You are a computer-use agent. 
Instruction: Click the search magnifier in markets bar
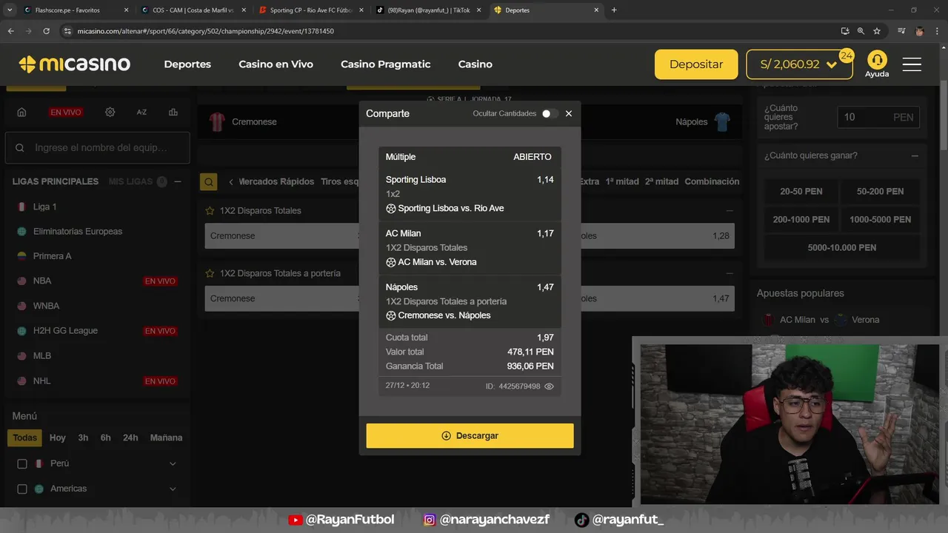(x=209, y=181)
